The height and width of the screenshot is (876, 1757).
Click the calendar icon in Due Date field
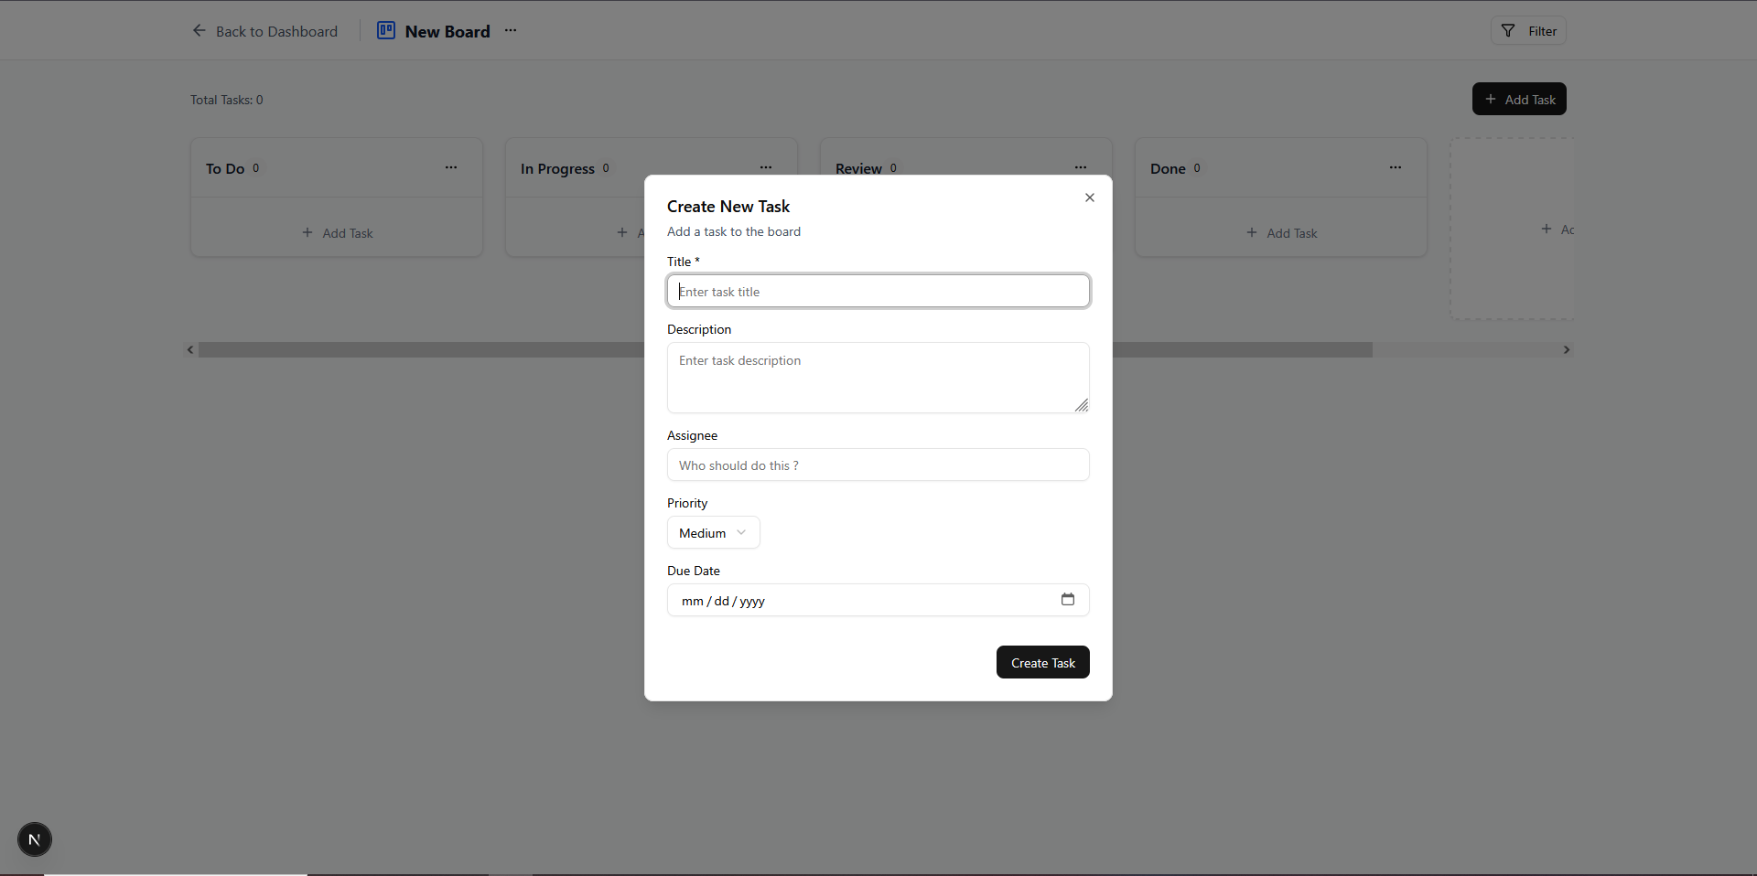(1067, 600)
